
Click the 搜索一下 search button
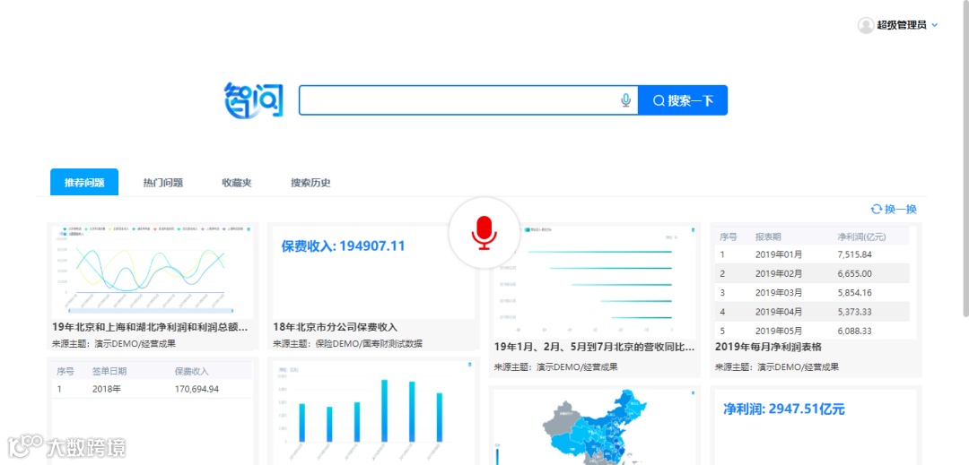[682, 100]
